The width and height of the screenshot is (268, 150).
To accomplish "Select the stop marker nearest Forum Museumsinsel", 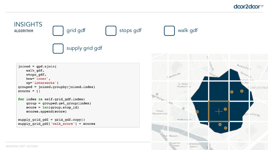I will (x=197, y=112).
